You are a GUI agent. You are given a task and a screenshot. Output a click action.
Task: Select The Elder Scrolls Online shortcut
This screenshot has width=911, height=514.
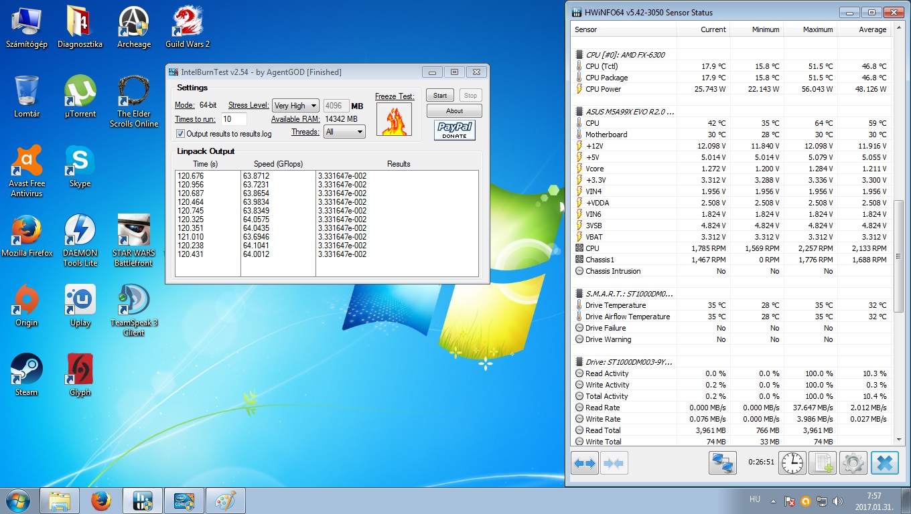tap(134, 101)
